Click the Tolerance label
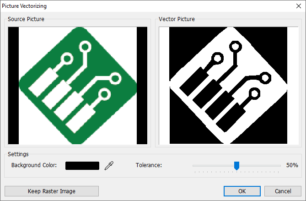Screen dimensions: 306x201 click(x=149, y=165)
